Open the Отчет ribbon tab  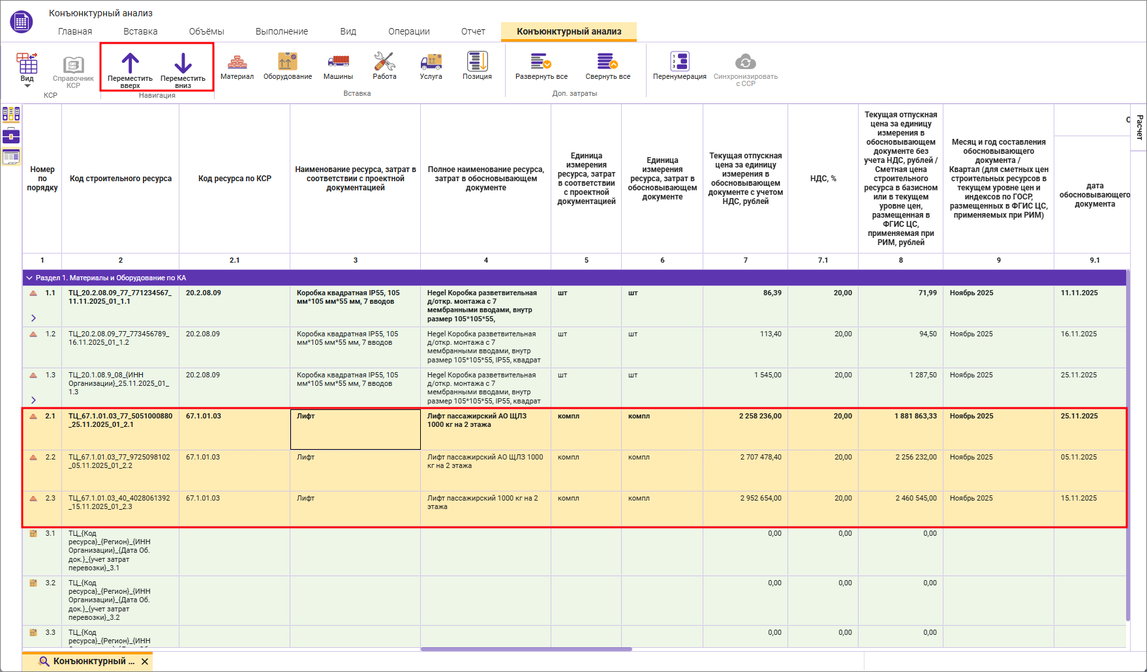(473, 31)
